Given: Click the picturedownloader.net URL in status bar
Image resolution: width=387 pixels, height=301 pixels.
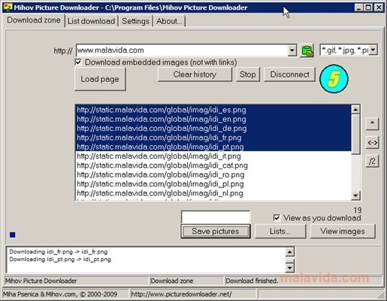Looking at the screenshot, I should coord(181,294).
